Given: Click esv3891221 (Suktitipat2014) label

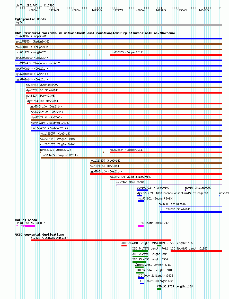Looking at the screenshot, I should 131,177.
